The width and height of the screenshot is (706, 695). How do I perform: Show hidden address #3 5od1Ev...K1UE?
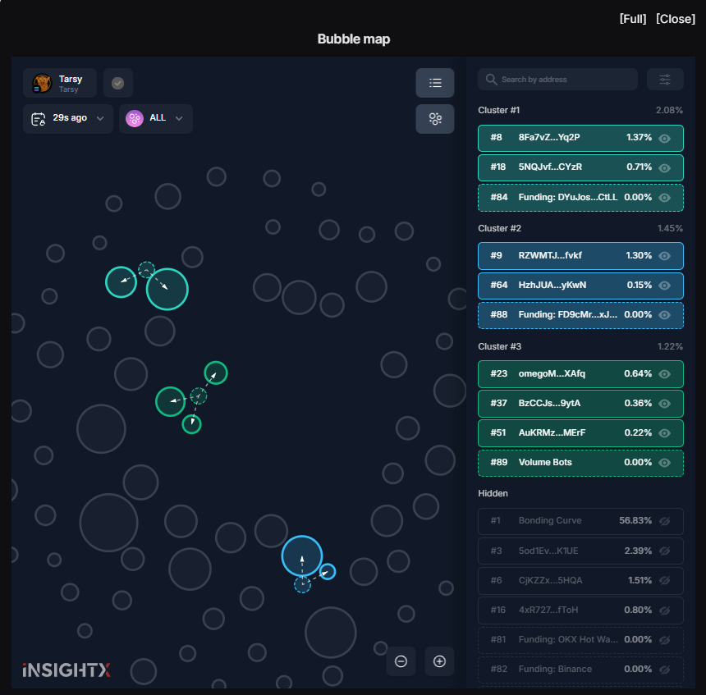[665, 551]
